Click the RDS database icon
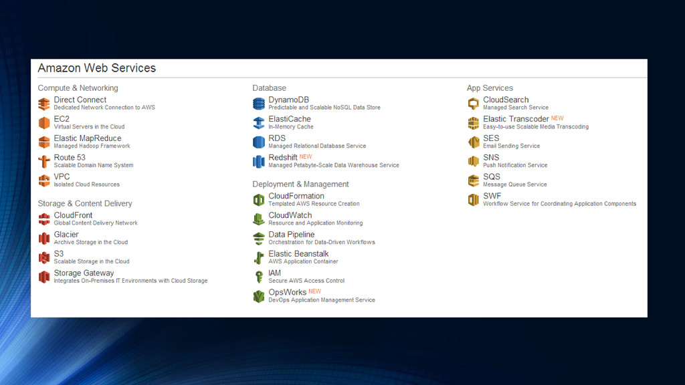Image resolution: width=685 pixels, height=385 pixels. pyautogui.click(x=259, y=142)
